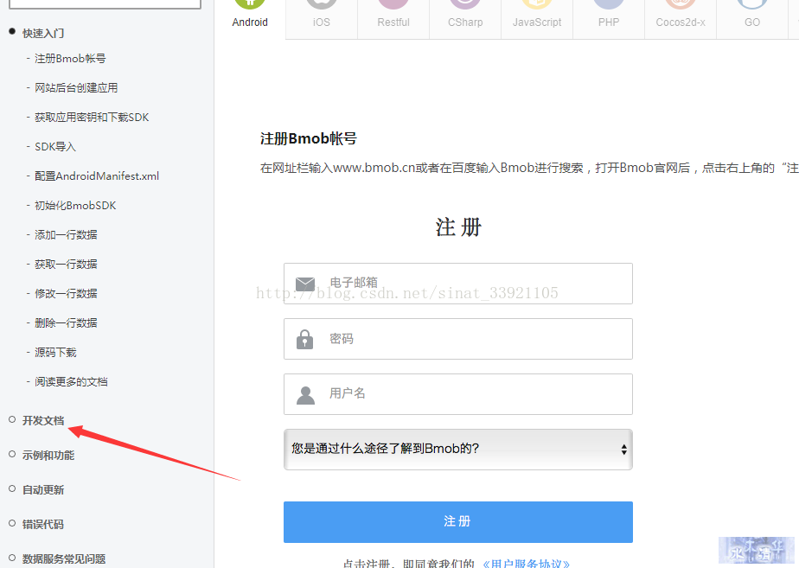The width and height of the screenshot is (799, 568).
Task: Open 网站后台创建应用 sidebar item
Action: [x=76, y=87]
